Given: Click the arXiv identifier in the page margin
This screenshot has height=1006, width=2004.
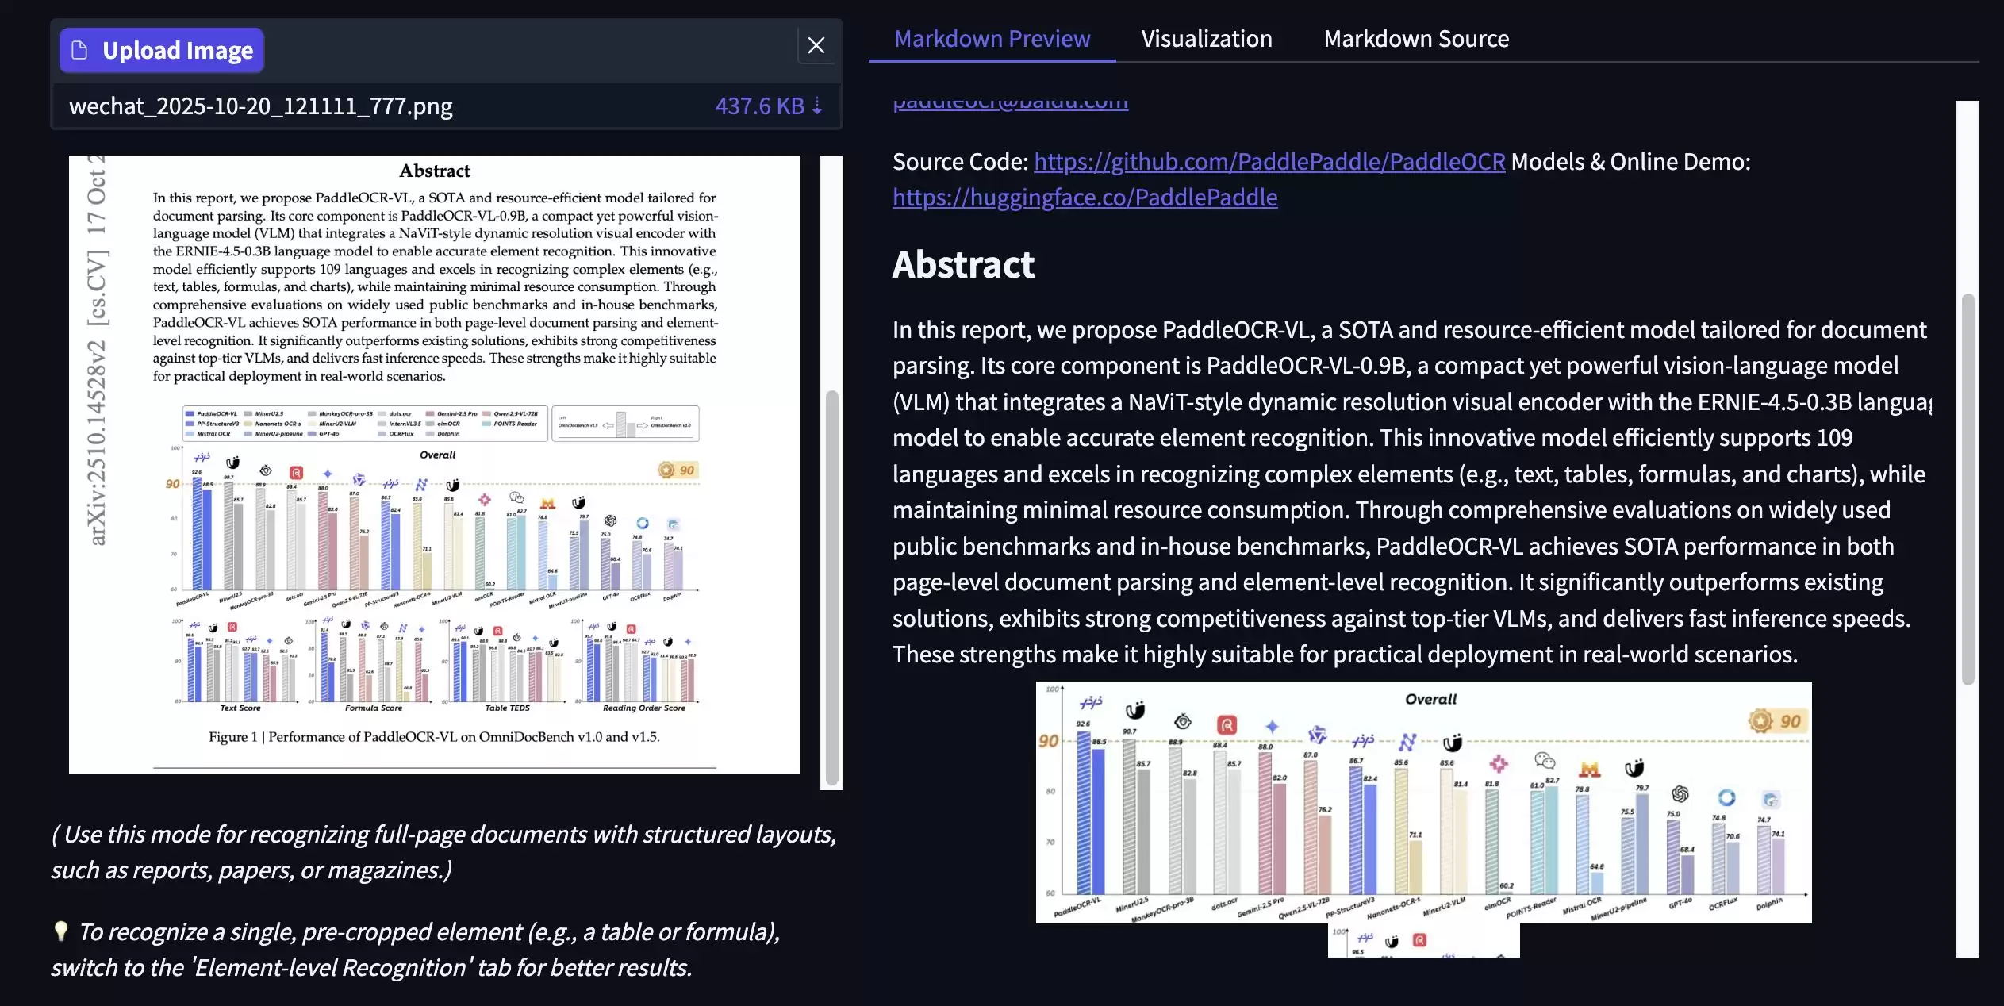Looking at the screenshot, I should point(96,351).
